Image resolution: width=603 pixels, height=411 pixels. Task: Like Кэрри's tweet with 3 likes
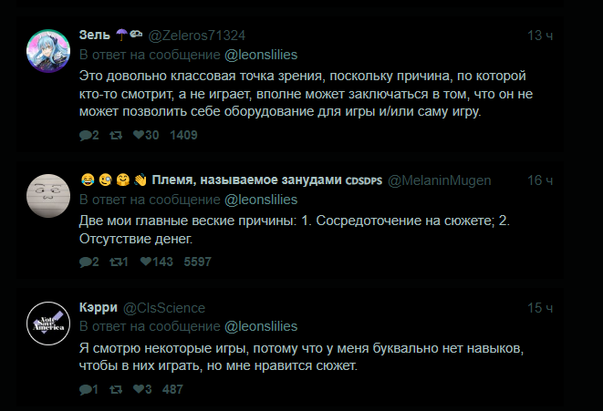pyautogui.click(x=139, y=389)
